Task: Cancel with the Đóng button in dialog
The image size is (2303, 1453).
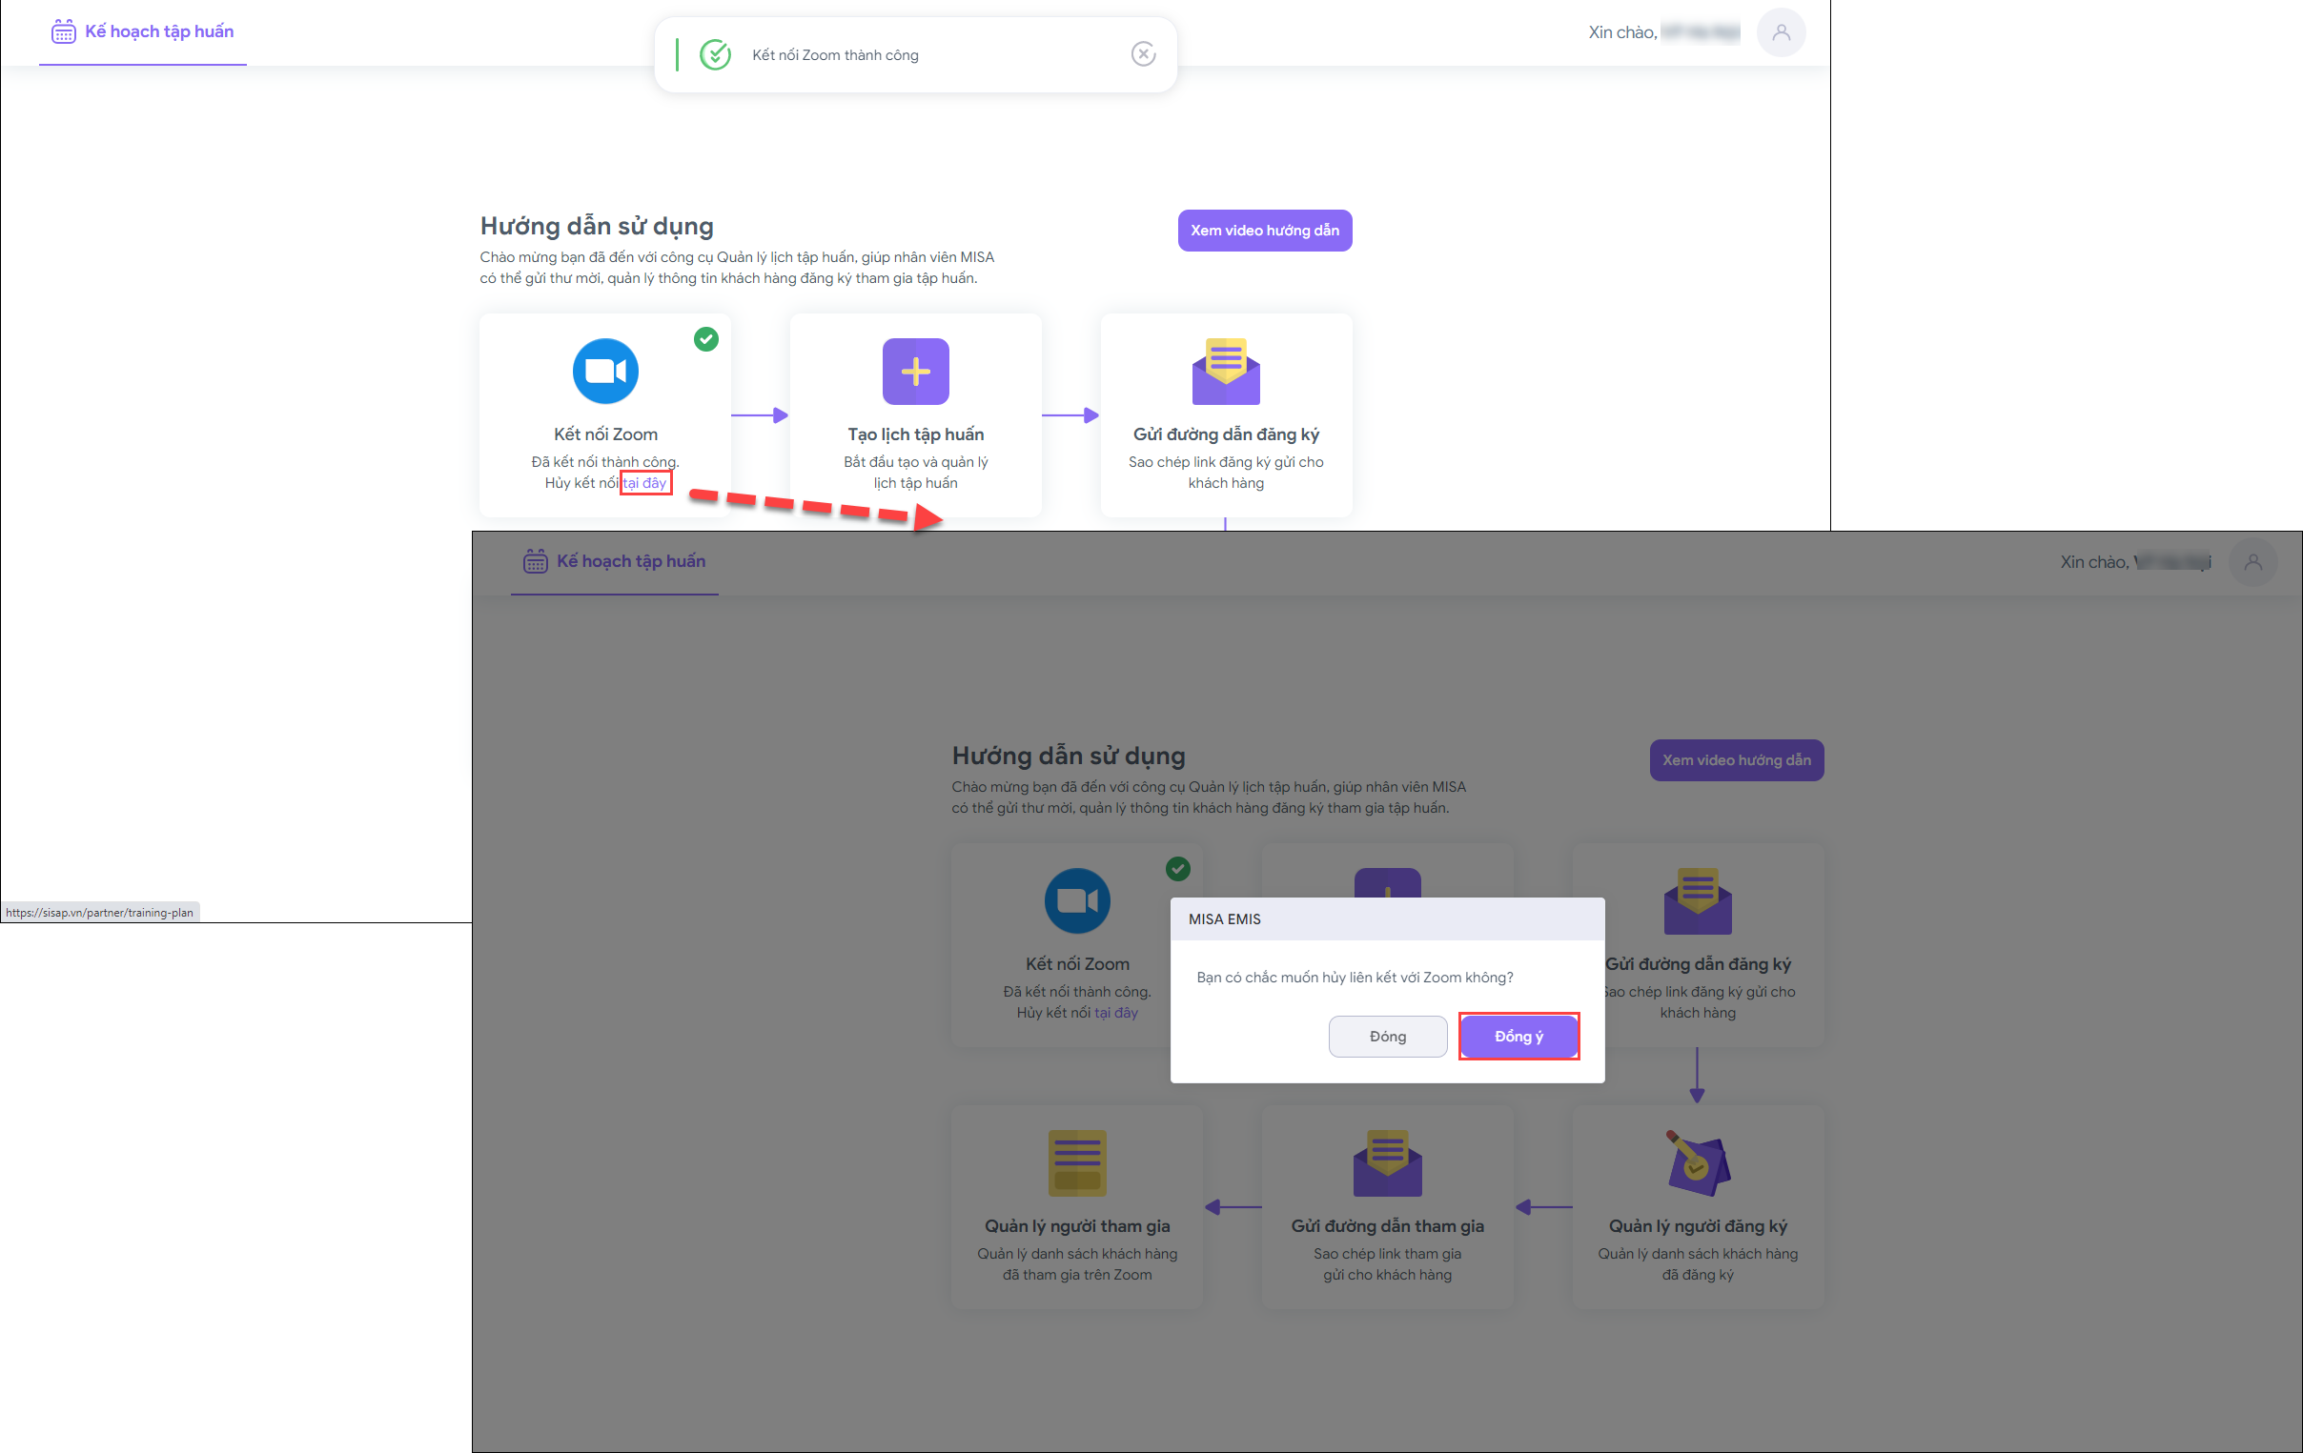Action: (x=1387, y=1037)
